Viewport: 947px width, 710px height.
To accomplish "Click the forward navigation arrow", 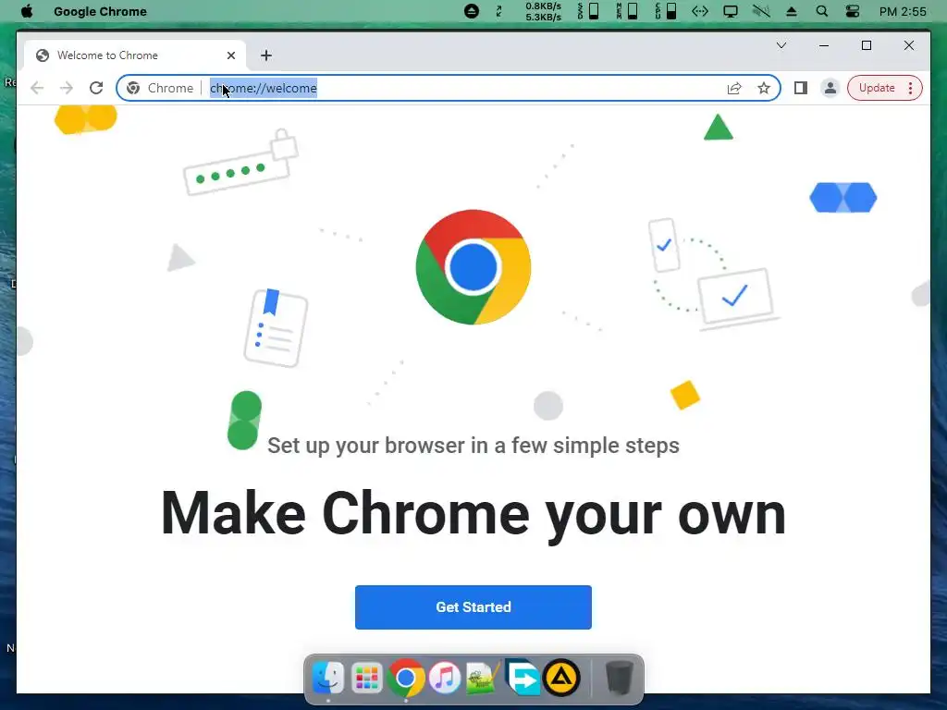I will pyautogui.click(x=67, y=88).
